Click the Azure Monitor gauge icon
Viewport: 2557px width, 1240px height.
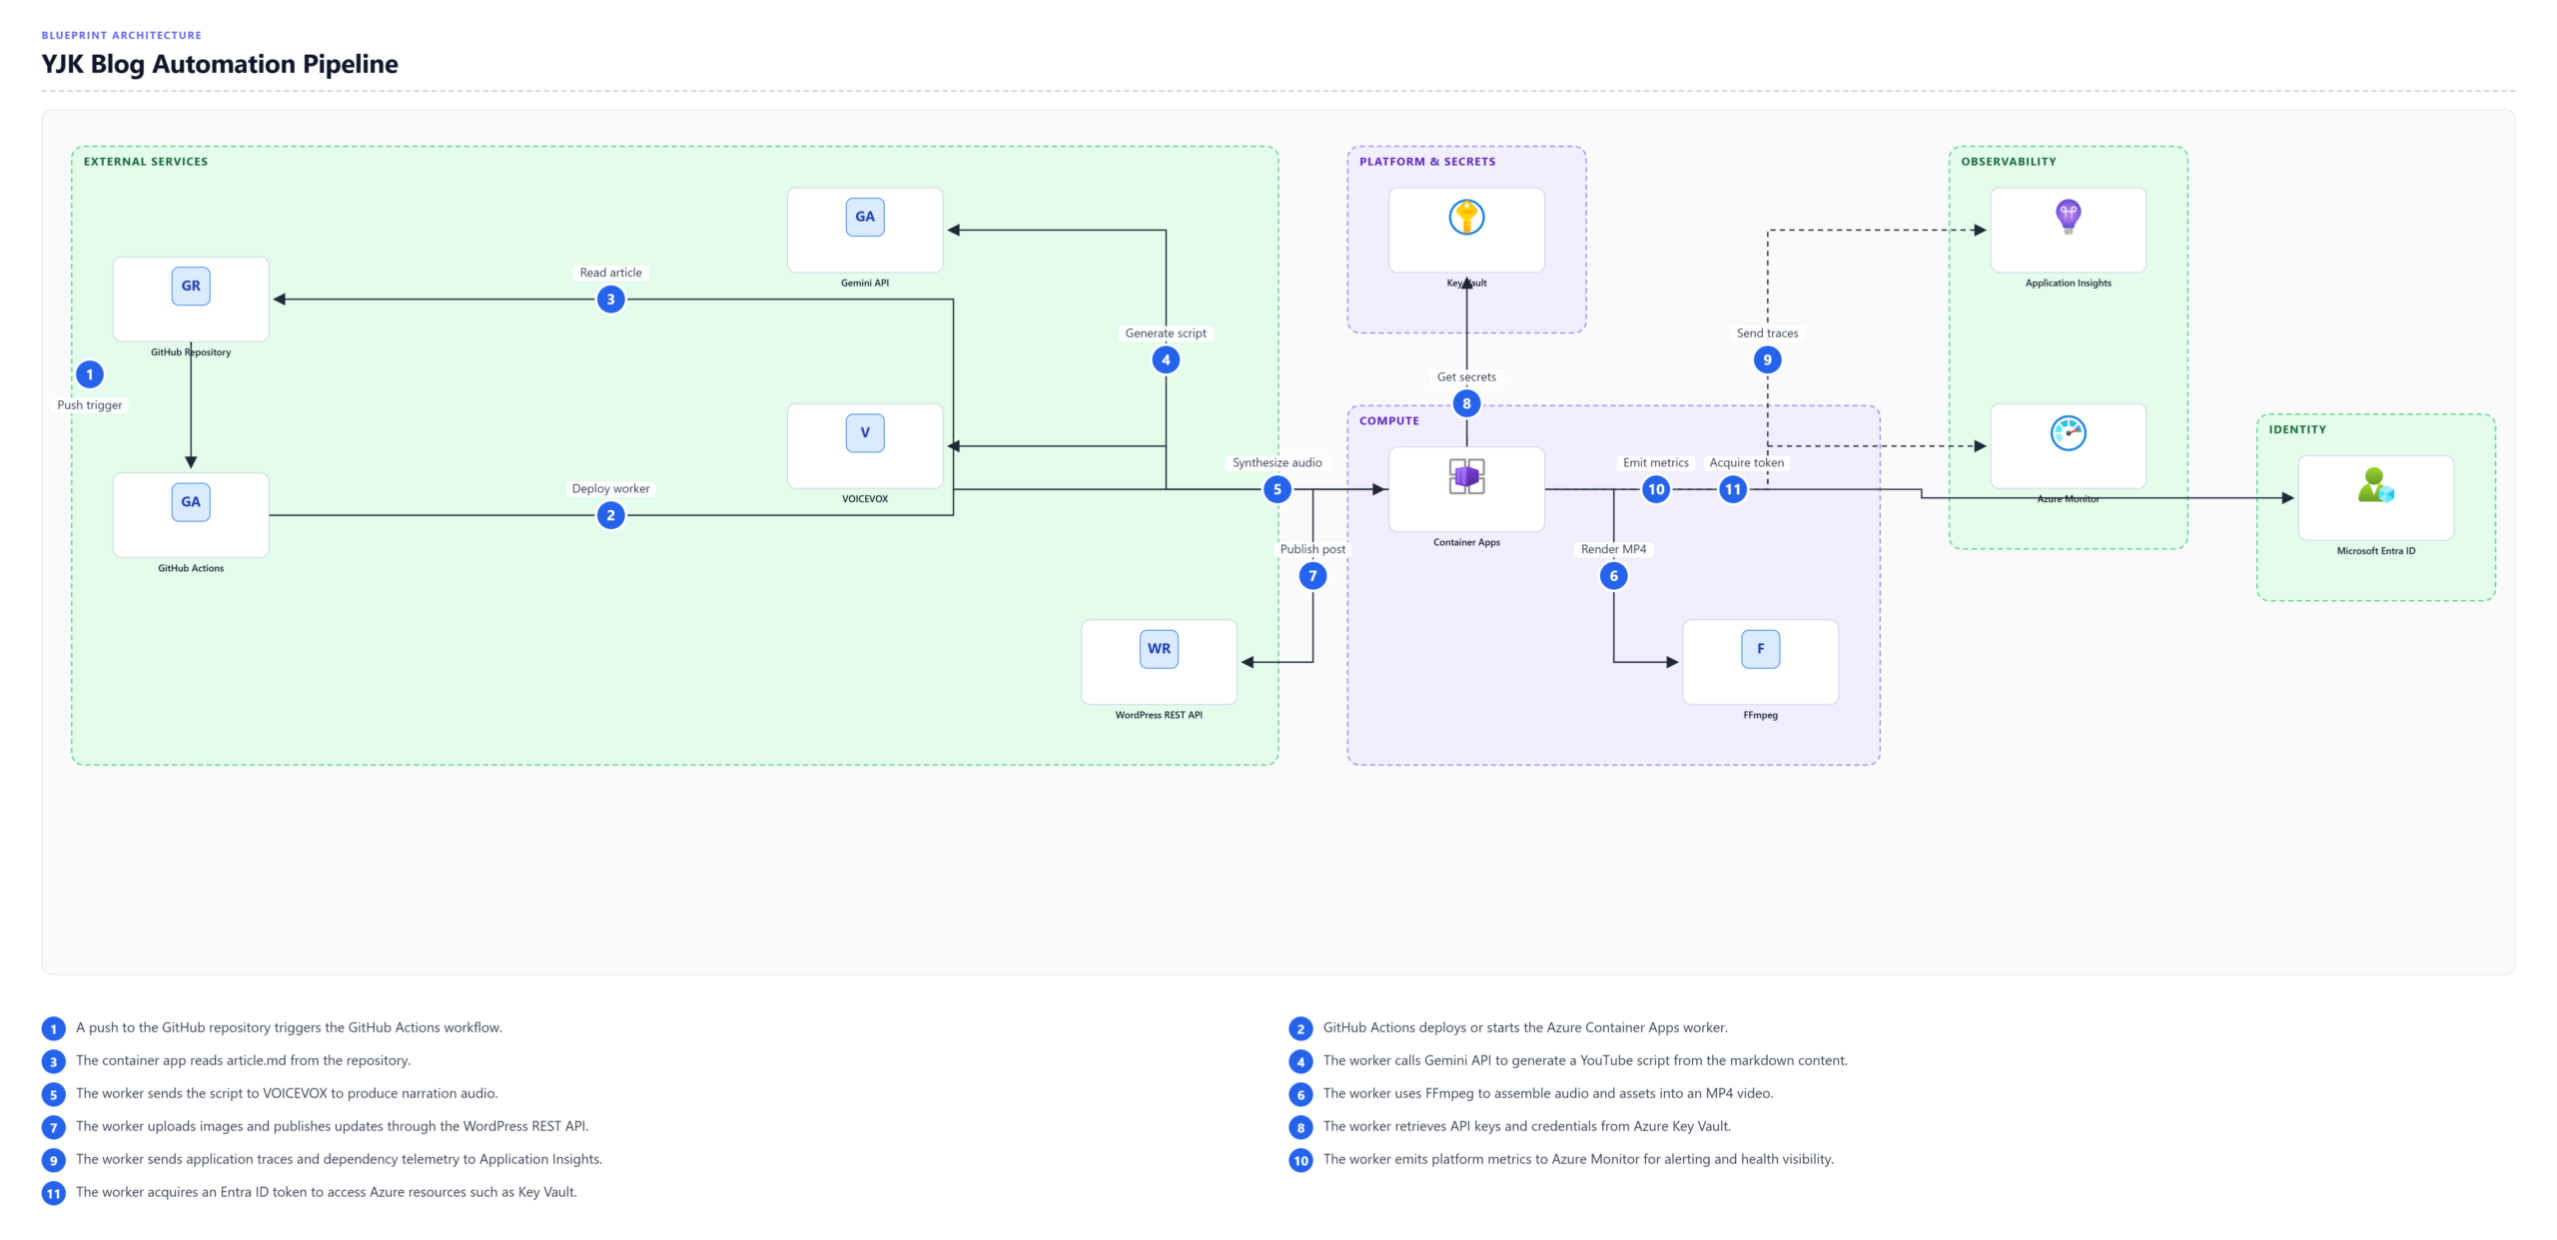(2068, 433)
